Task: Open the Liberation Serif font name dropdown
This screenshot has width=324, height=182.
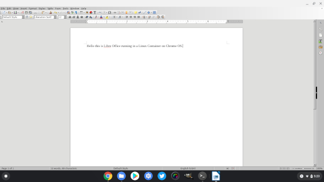Action: point(55,17)
